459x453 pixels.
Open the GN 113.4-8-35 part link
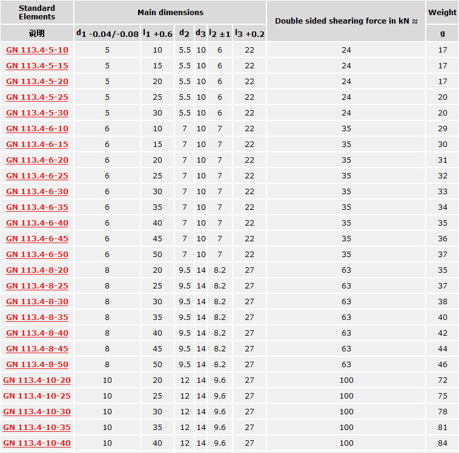click(37, 317)
